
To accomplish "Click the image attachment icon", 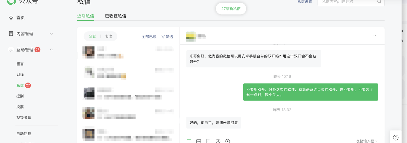I will 199,141.
